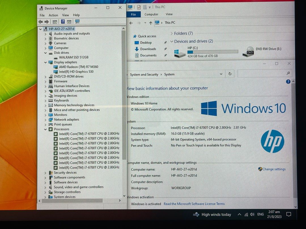Open the File tab in This PC window
The image size is (306, 229).
point(133,14)
